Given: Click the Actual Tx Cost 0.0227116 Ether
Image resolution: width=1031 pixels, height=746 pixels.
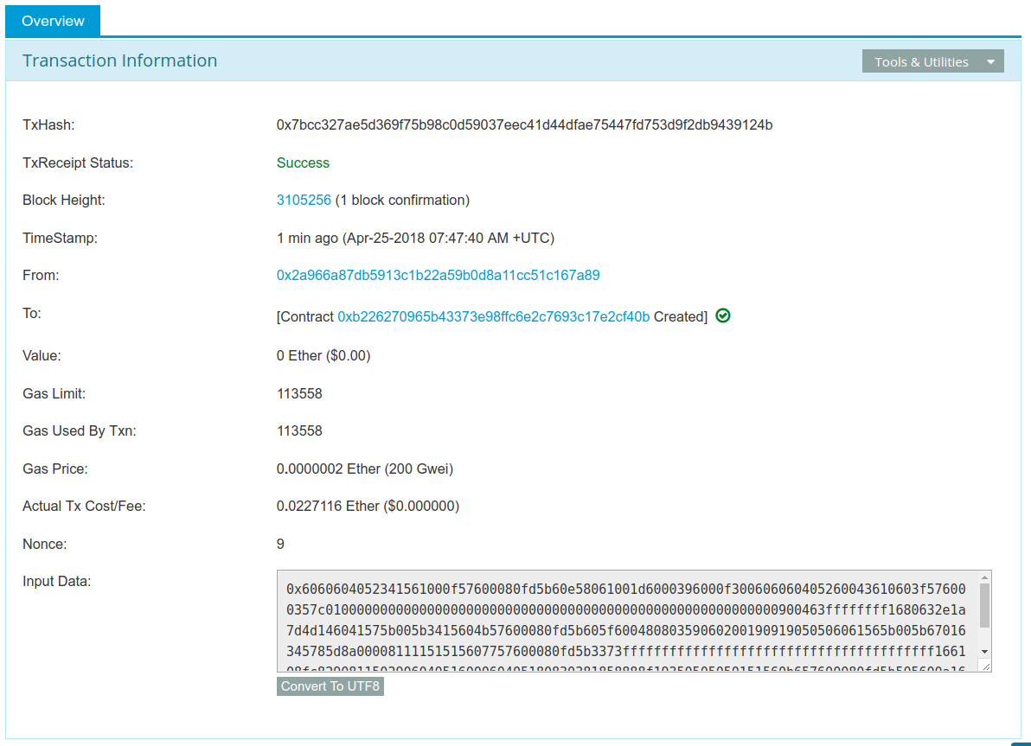Looking at the screenshot, I should pyautogui.click(x=368, y=506).
